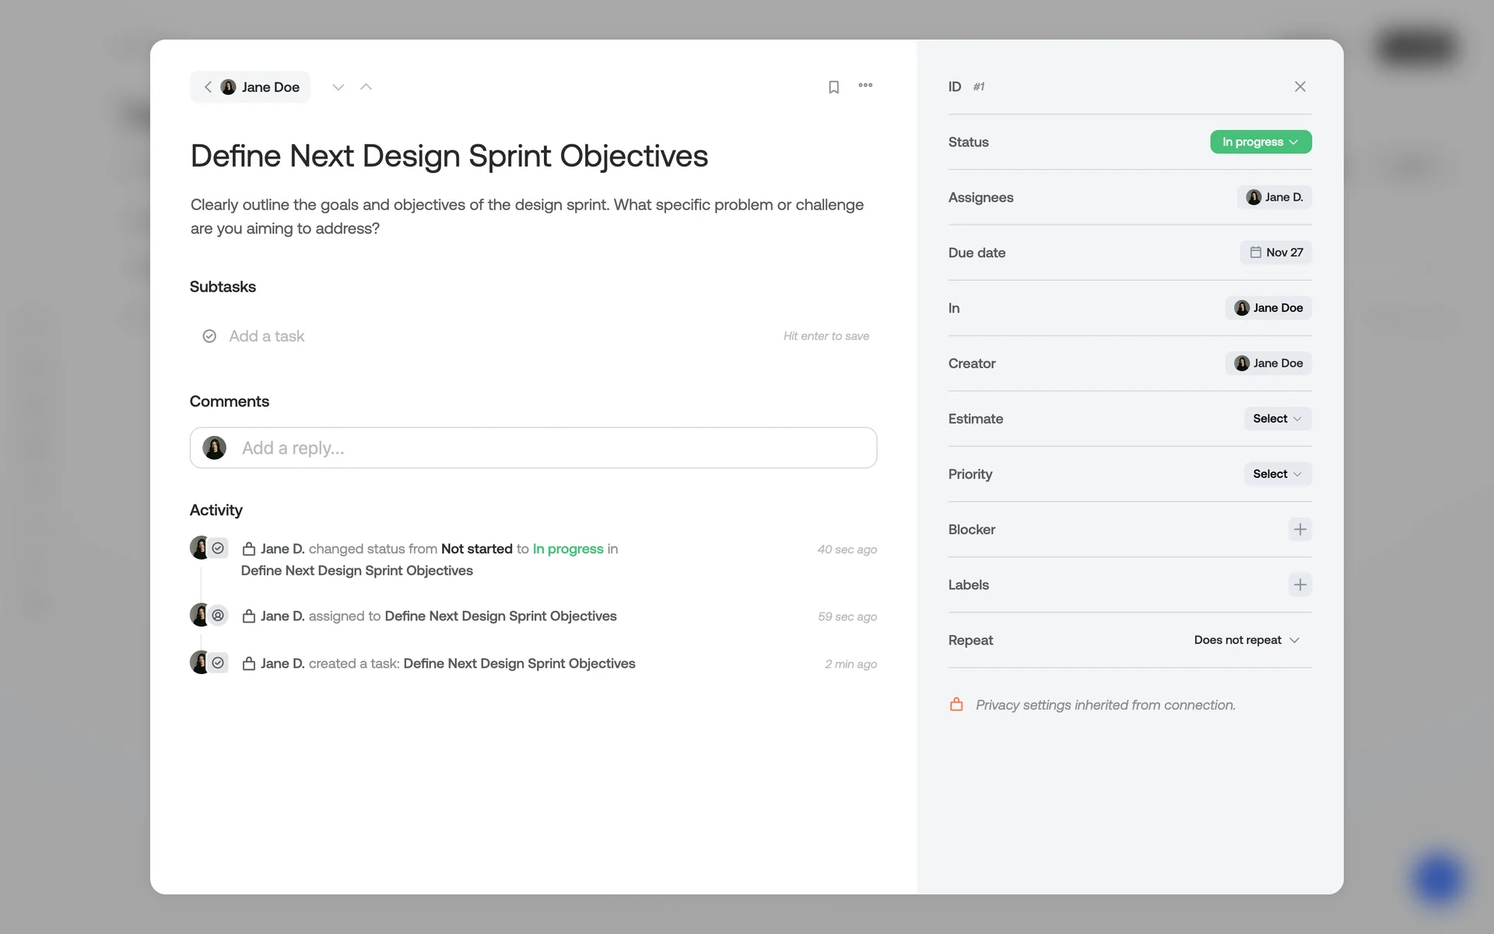This screenshot has width=1494, height=934.
Task: Click the bookmark icon
Action: [833, 87]
